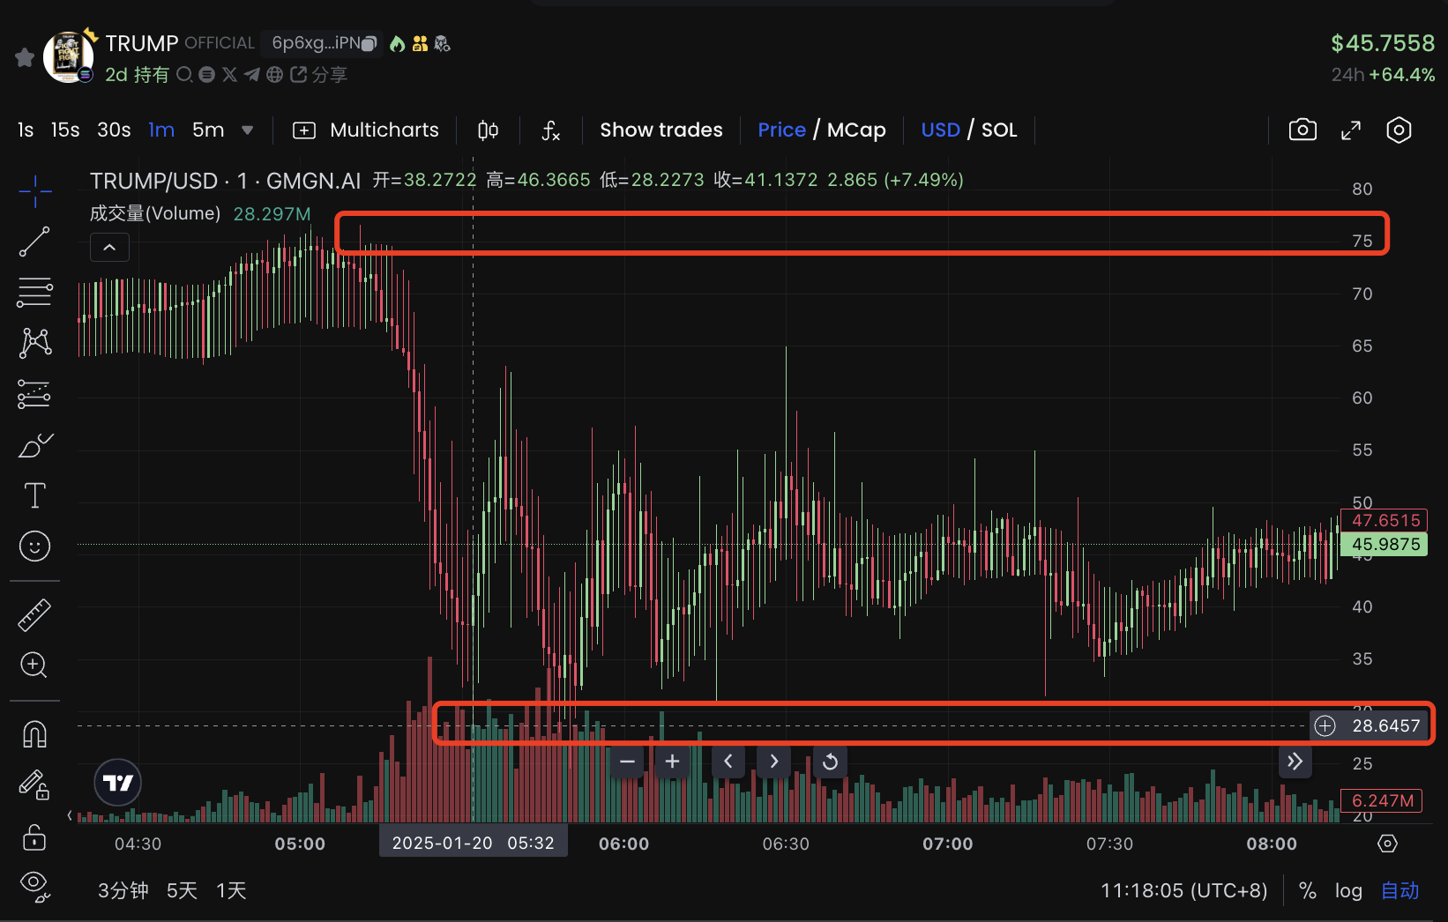The height and width of the screenshot is (922, 1448).
Task: Select the Text annotation tool
Action: [34, 495]
